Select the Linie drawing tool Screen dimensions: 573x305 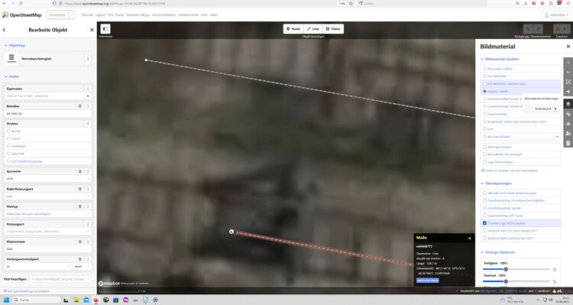[x=313, y=29]
